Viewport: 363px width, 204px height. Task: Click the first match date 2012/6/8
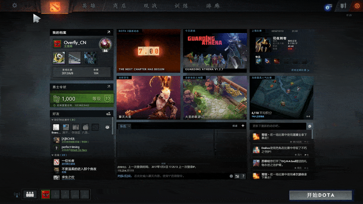[x=67, y=73]
